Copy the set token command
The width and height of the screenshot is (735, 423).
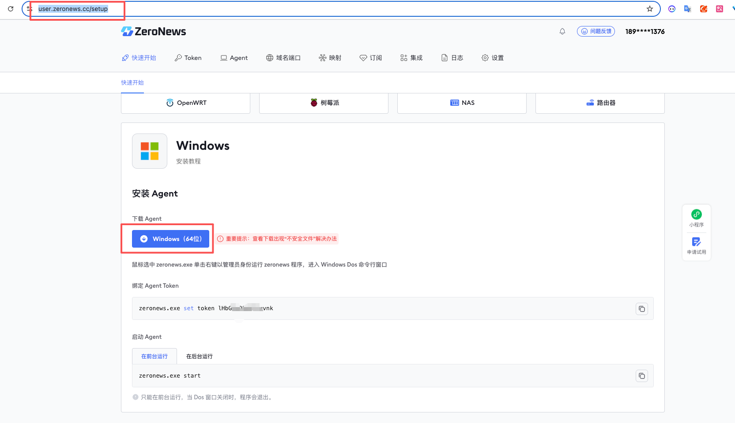pos(642,309)
